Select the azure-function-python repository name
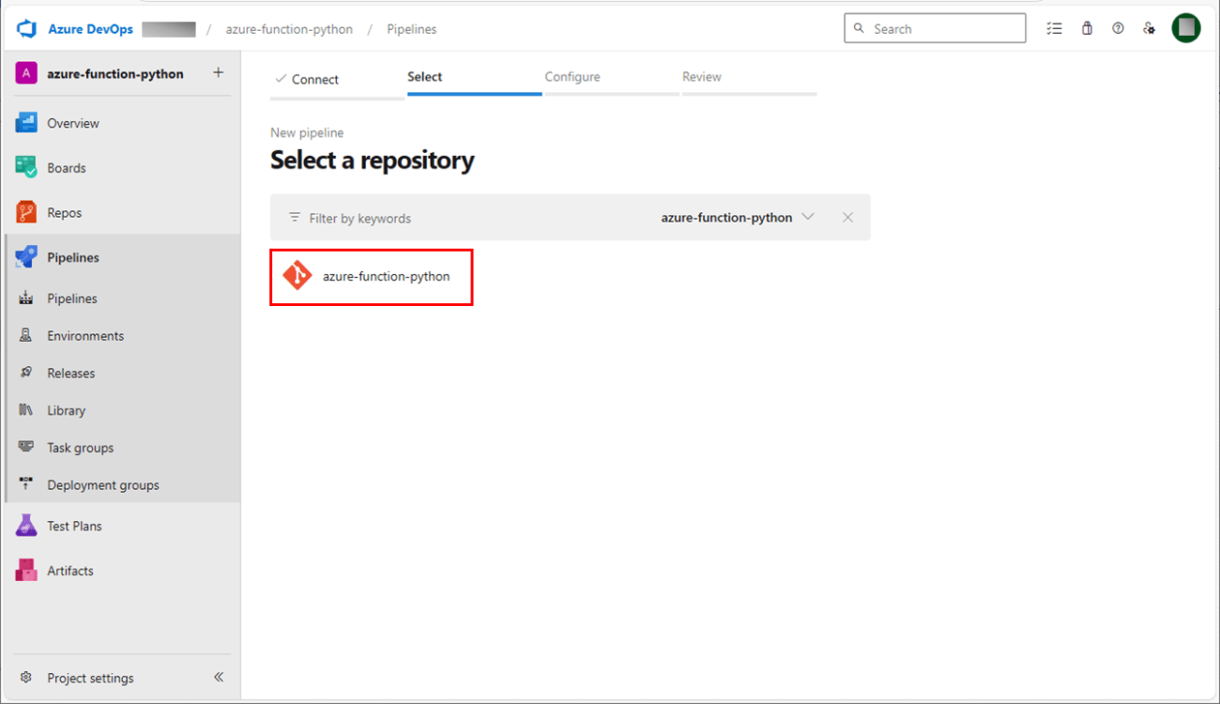The image size is (1220, 704). [387, 276]
